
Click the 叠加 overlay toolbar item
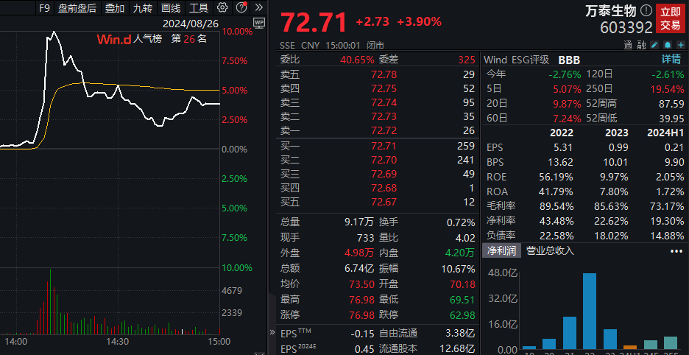(115, 7)
